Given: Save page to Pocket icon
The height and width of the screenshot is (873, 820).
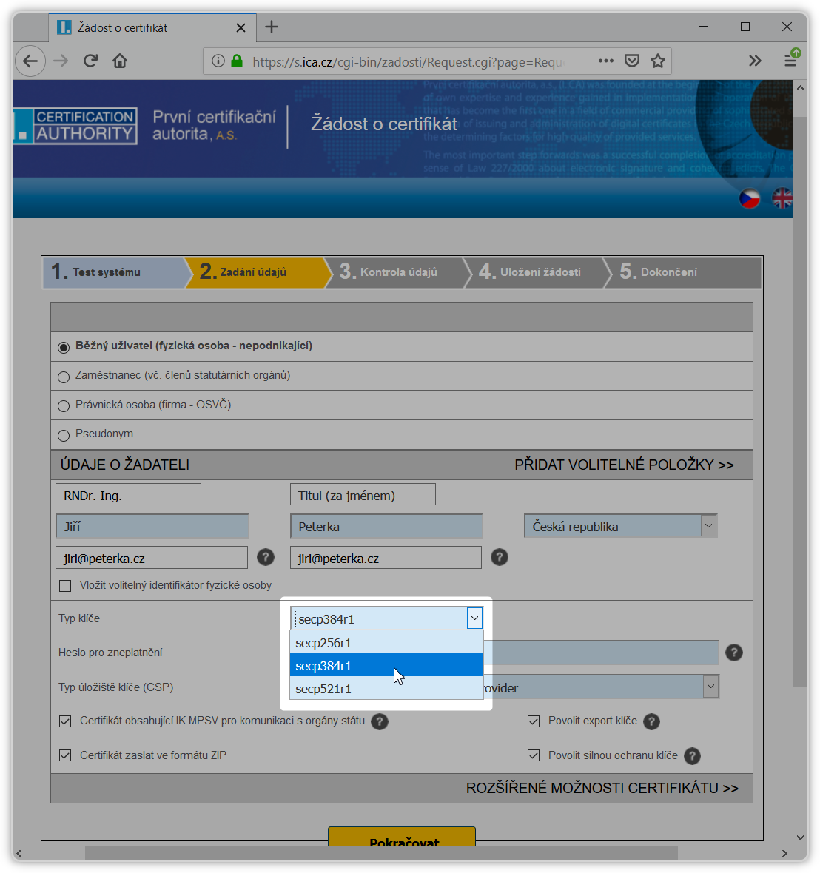Looking at the screenshot, I should pos(632,61).
